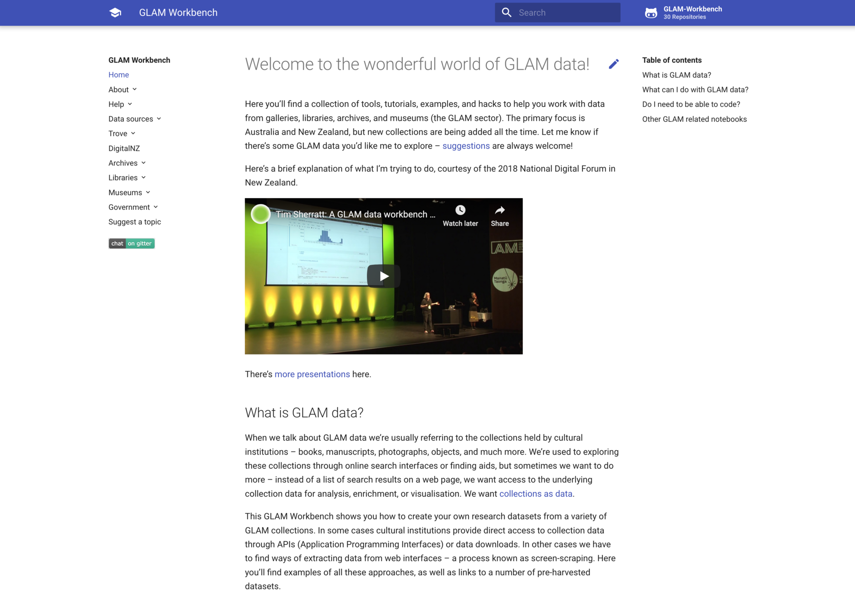Image resolution: width=855 pixels, height=612 pixels.
Task: Expand the Government section chevron
Action: (156, 207)
